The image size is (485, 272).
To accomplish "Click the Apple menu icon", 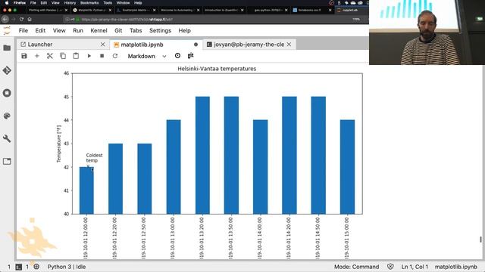I will [7, 3].
